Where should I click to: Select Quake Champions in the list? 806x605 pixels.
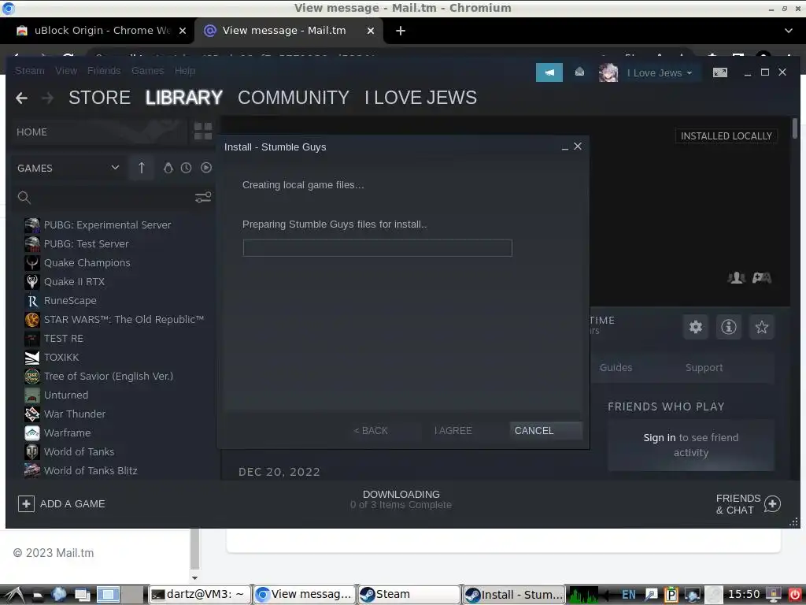87,263
